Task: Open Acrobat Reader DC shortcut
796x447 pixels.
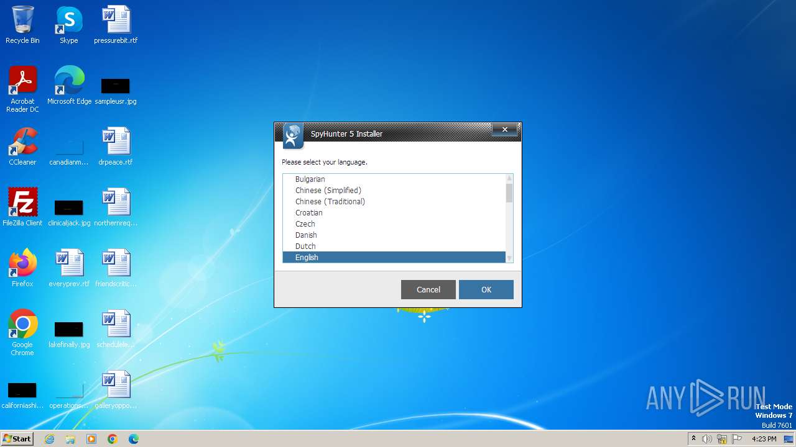Action: coord(22,89)
